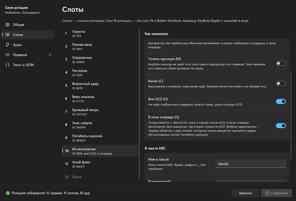This screenshot has width=296, height=201.
Task: Open the Общее section via gear icon
Action: tap(8, 25)
